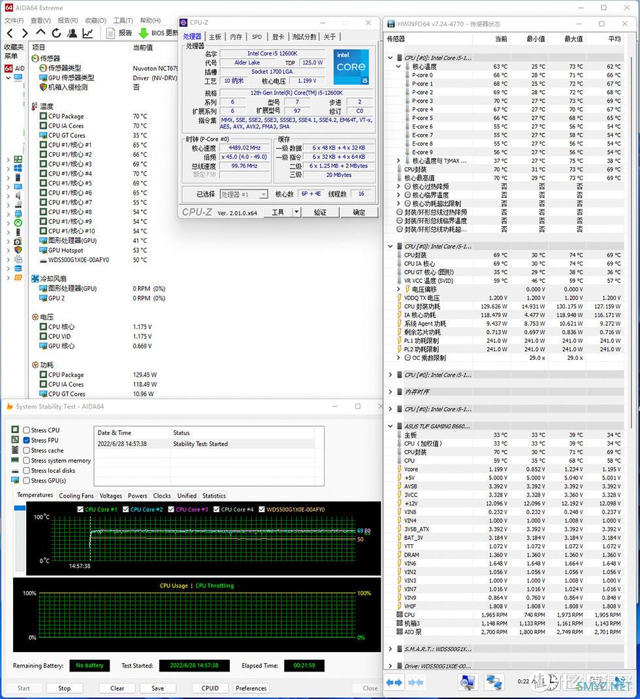Expand the OC 乘数限制 row
The image size is (640, 699).
[399, 357]
